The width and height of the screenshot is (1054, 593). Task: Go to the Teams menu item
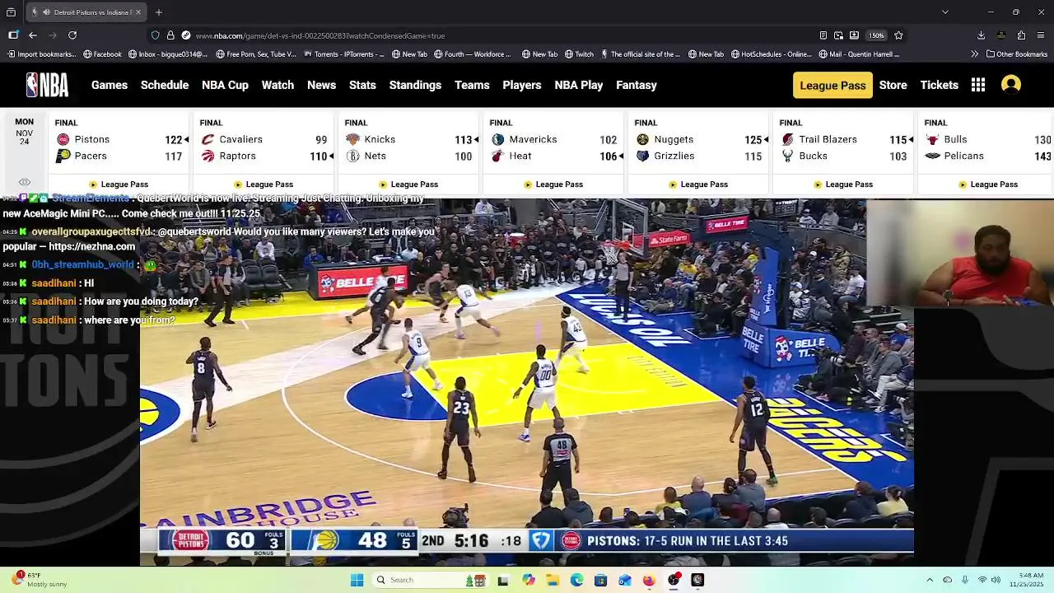[x=472, y=85]
